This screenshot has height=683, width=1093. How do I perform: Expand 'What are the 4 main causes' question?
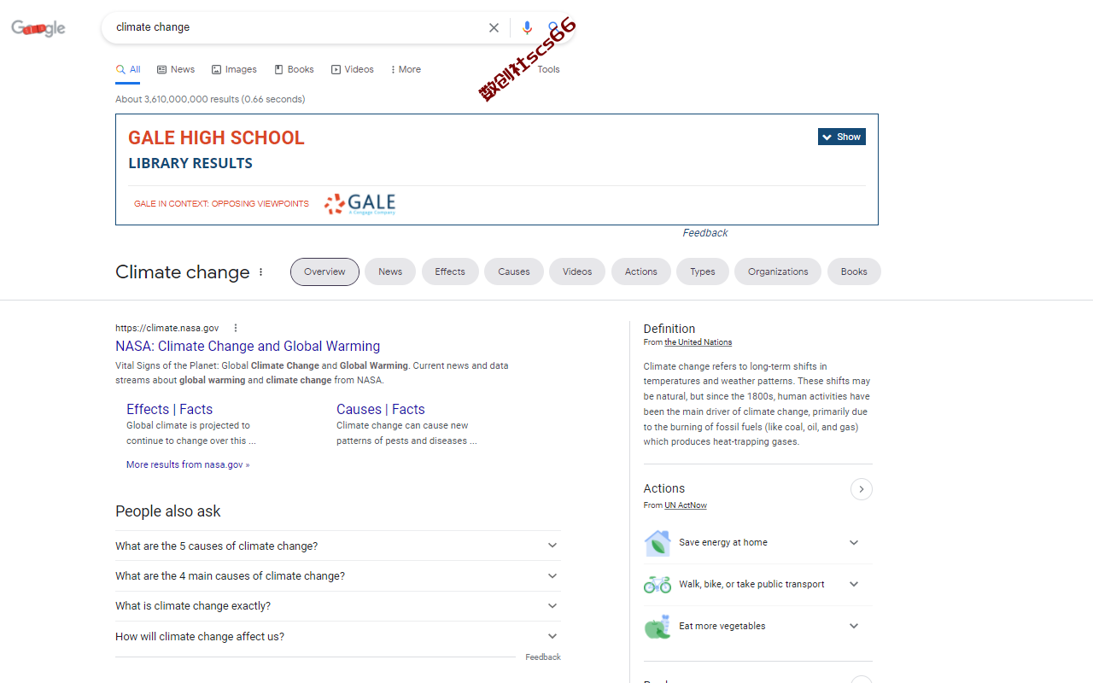tap(338, 576)
